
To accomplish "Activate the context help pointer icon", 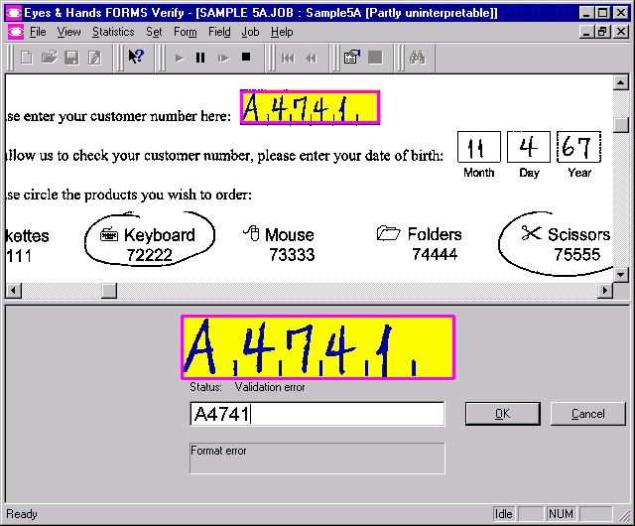I will tap(136, 58).
